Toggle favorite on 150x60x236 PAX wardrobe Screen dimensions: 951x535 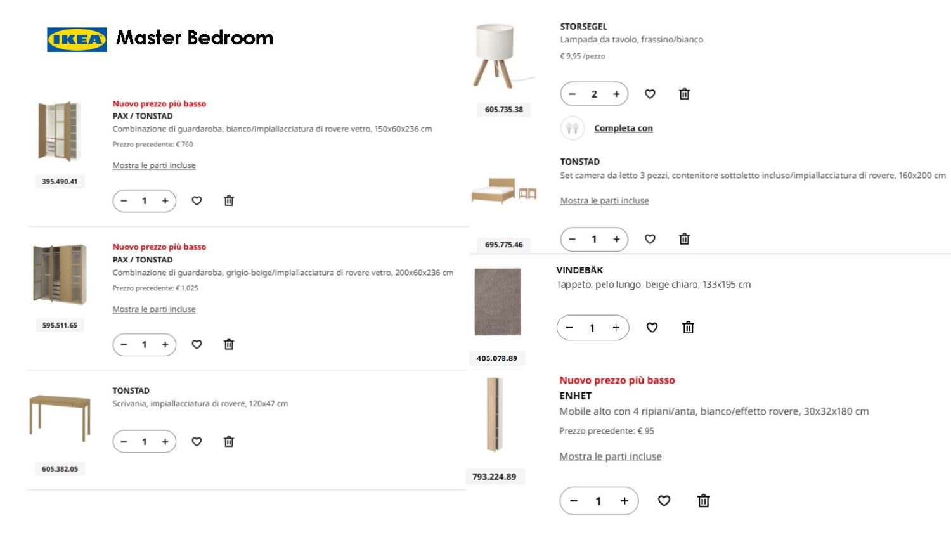point(197,201)
